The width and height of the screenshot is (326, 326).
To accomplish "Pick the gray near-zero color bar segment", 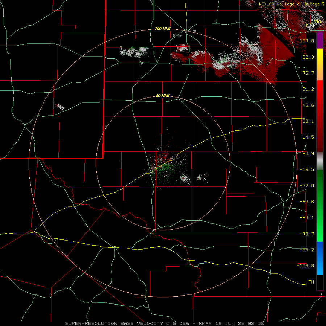I will coord(320,161).
